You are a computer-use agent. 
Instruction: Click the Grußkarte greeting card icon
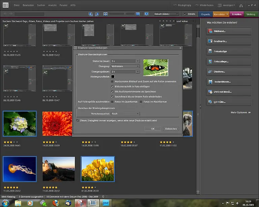(210, 41)
